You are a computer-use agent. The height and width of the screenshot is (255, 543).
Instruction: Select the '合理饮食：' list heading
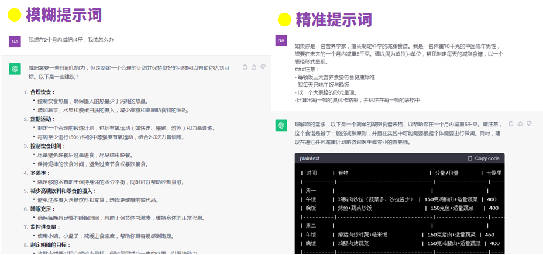(x=43, y=92)
